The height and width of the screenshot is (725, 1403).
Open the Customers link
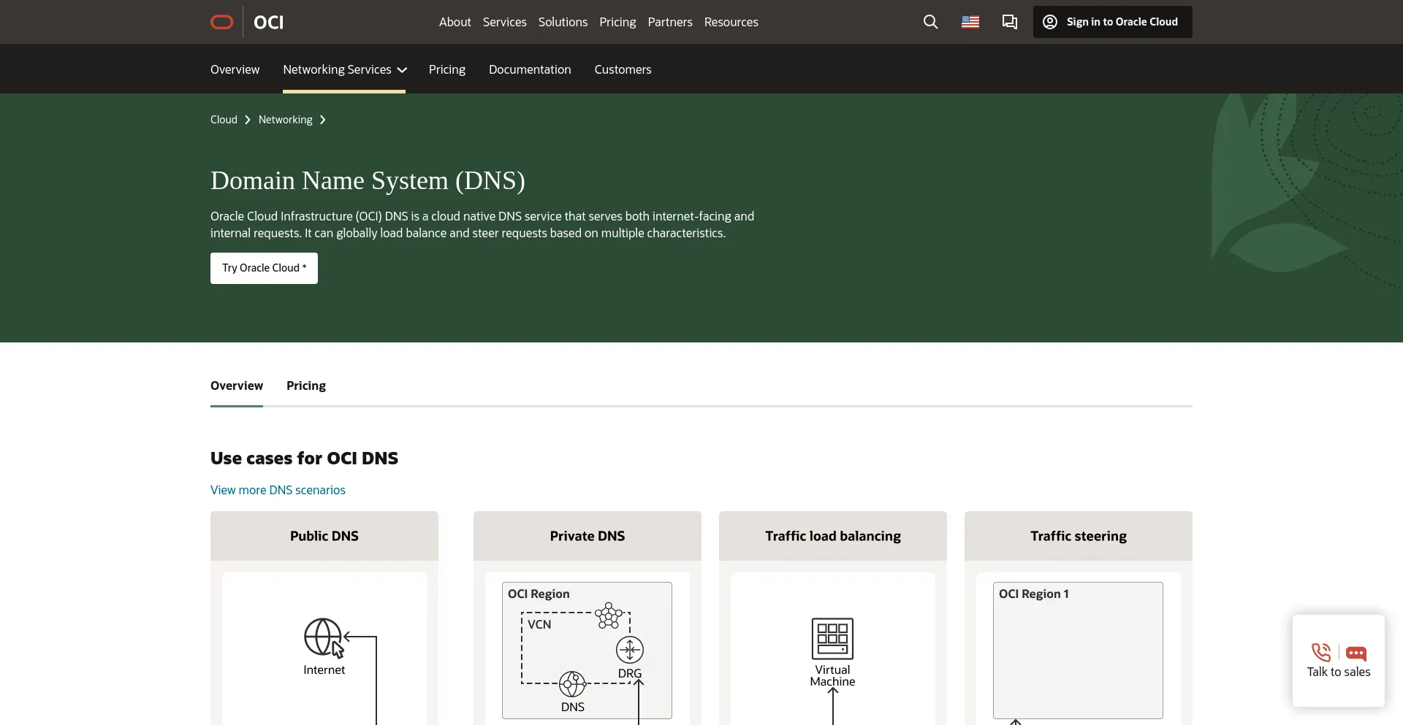point(623,69)
